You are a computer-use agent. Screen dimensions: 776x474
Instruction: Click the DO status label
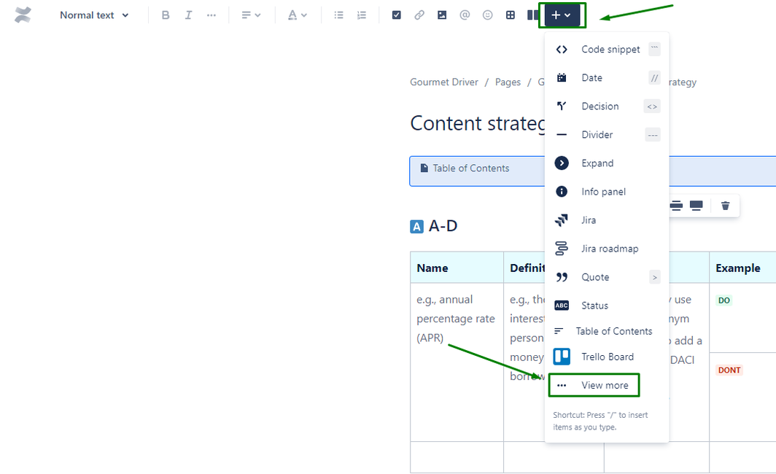pyautogui.click(x=724, y=300)
